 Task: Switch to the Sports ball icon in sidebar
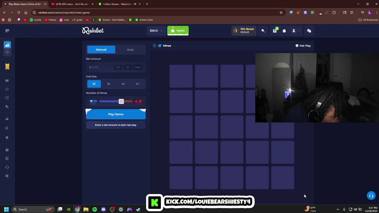coord(7,52)
